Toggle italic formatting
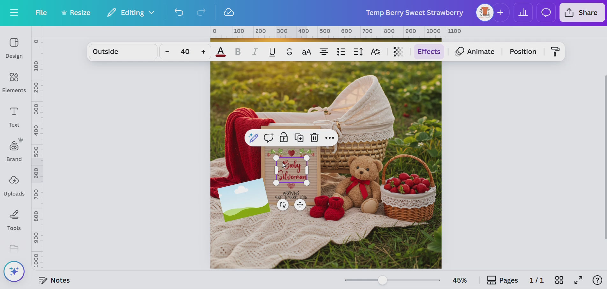The width and height of the screenshot is (607, 289). tap(255, 52)
